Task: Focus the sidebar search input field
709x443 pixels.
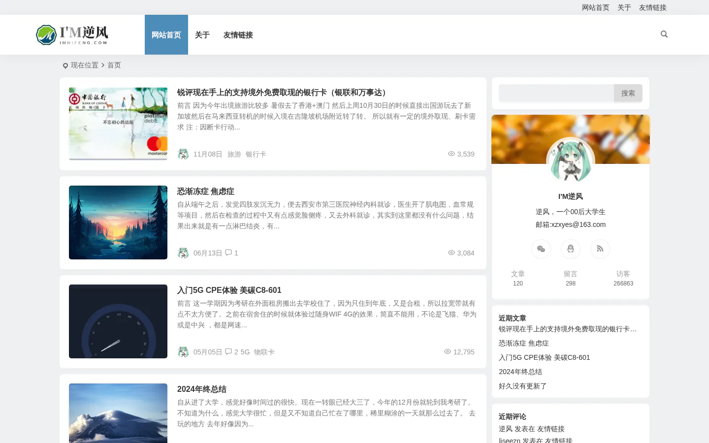Action: [x=556, y=93]
